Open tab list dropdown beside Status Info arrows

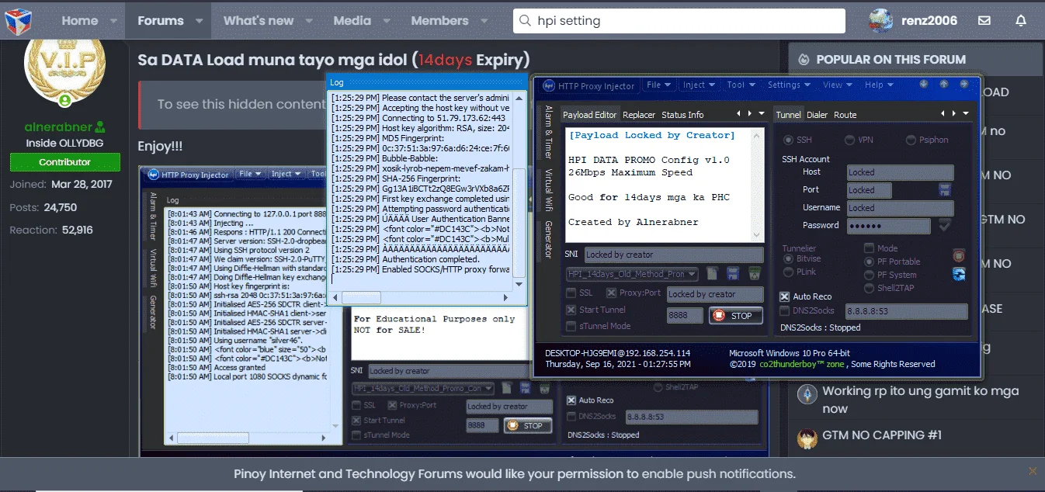[762, 114]
